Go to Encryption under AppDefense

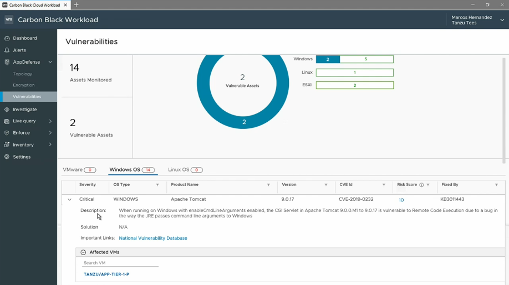tap(24, 85)
